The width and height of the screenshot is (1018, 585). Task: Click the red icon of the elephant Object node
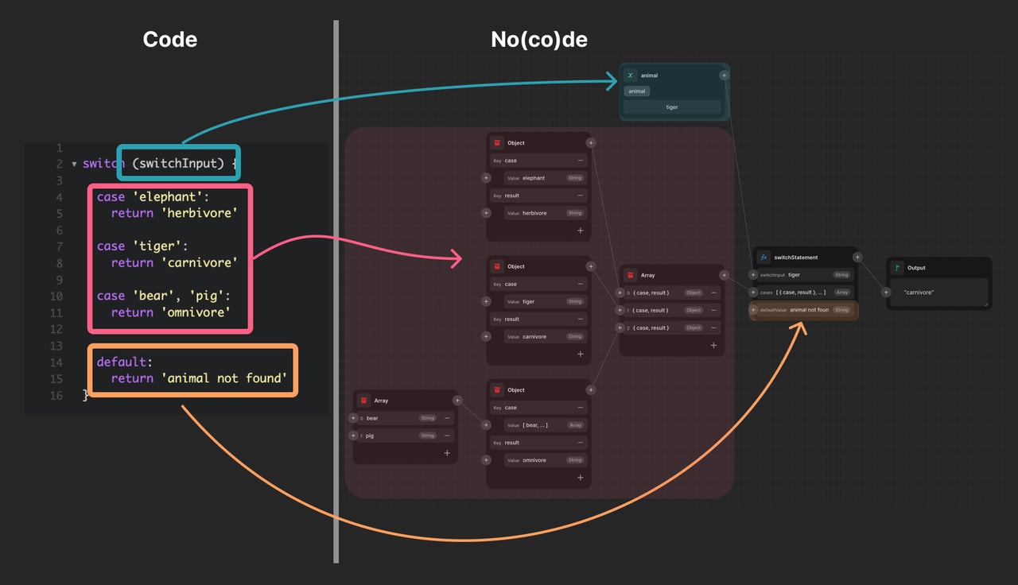tap(497, 143)
